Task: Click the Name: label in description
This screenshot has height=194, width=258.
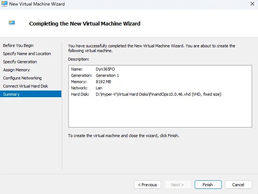Action: coord(77,69)
